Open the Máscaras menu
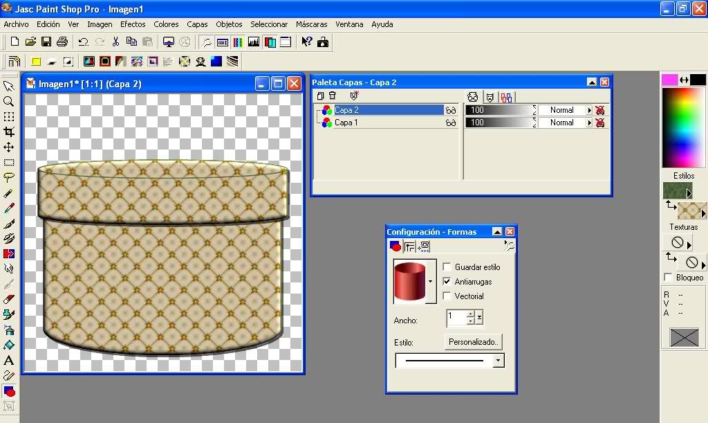 pyautogui.click(x=312, y=24)
